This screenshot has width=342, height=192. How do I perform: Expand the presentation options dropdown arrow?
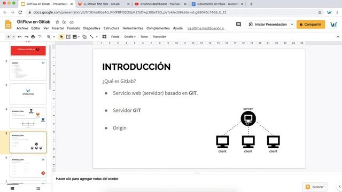(292, 25)
